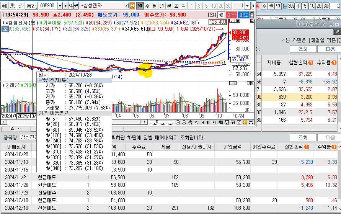Image resolution: width=341 pixels, height=214 pixels.
Task: Click the red 매수 buy button
Action: (x=232, y=15)
